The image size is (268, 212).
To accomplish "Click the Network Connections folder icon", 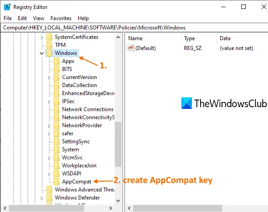I will point(57,109).
